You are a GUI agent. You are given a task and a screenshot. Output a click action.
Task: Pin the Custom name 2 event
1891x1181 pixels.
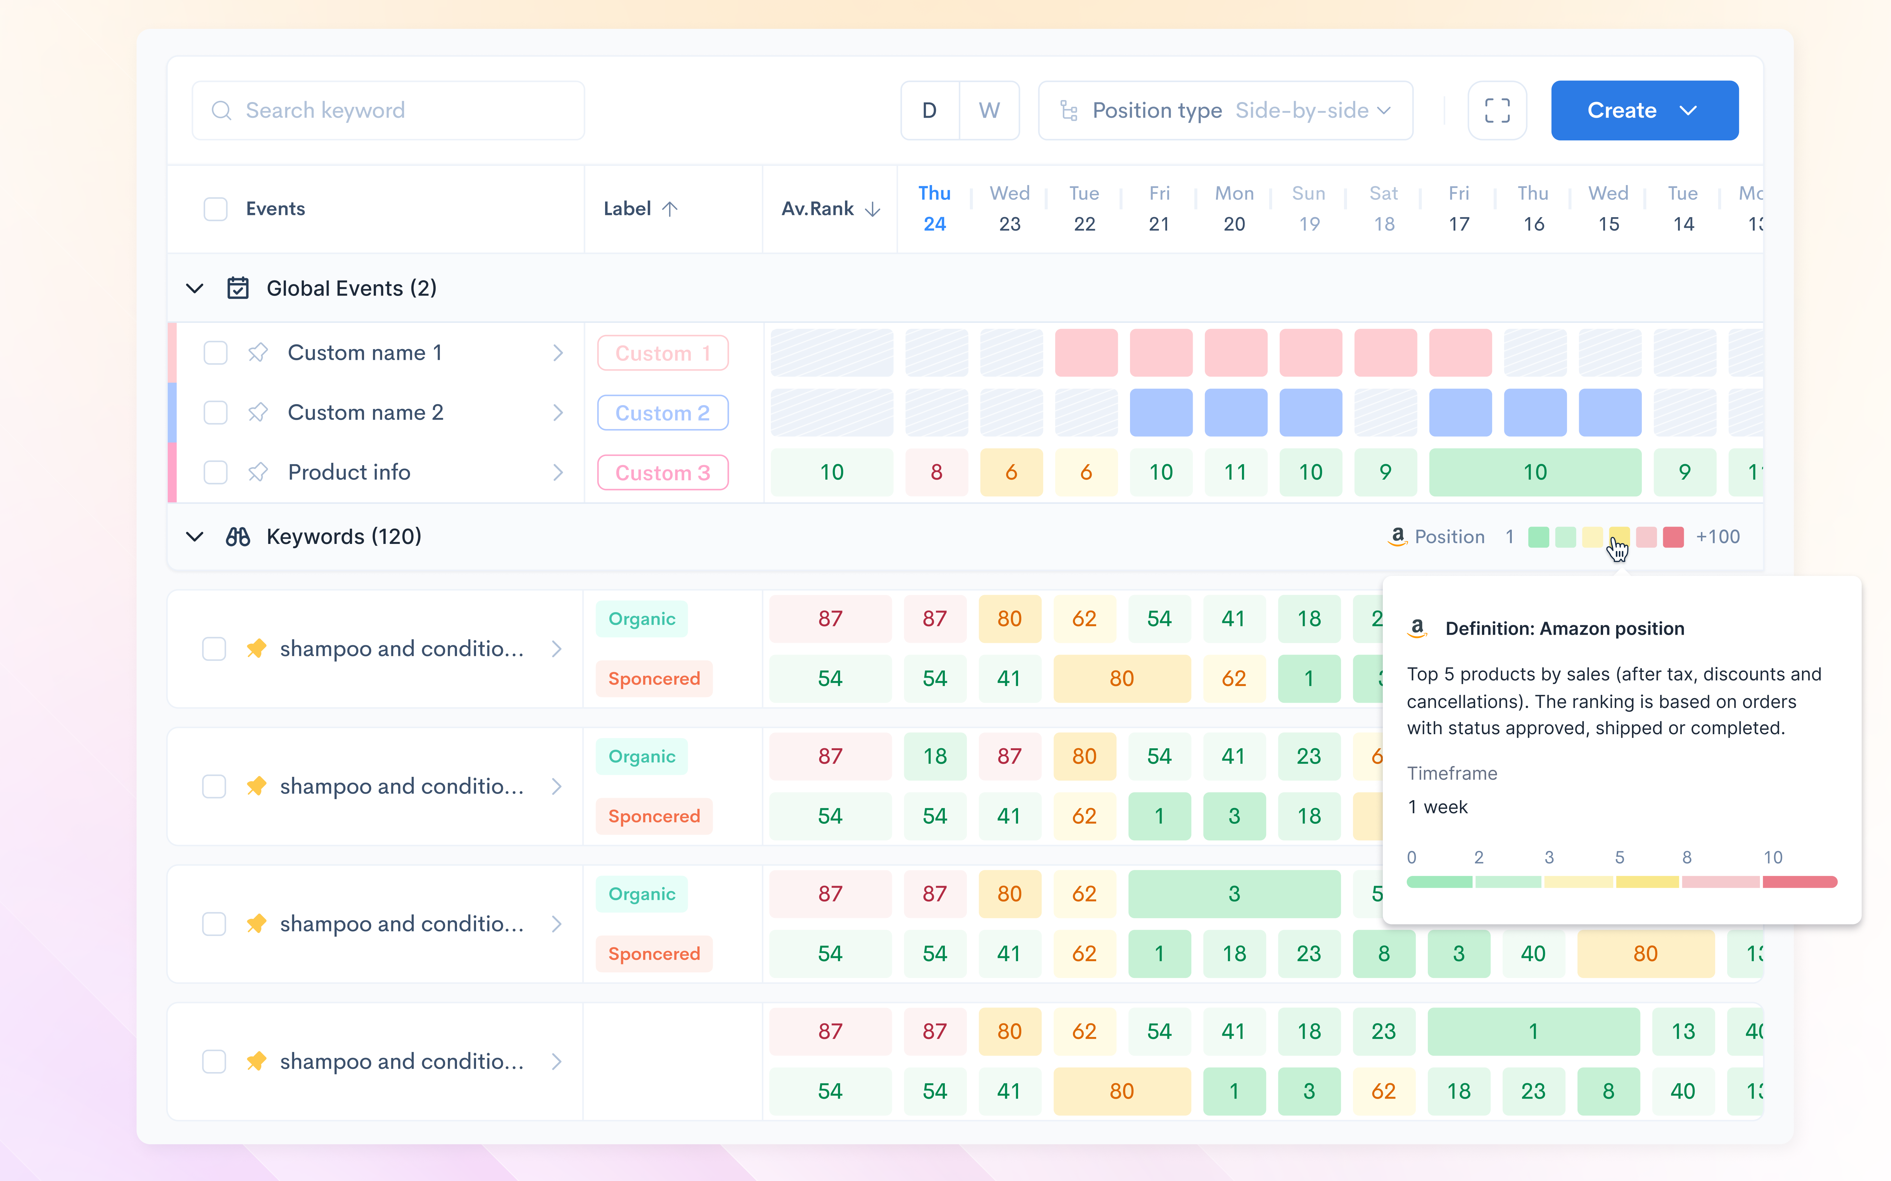[258, 412]
